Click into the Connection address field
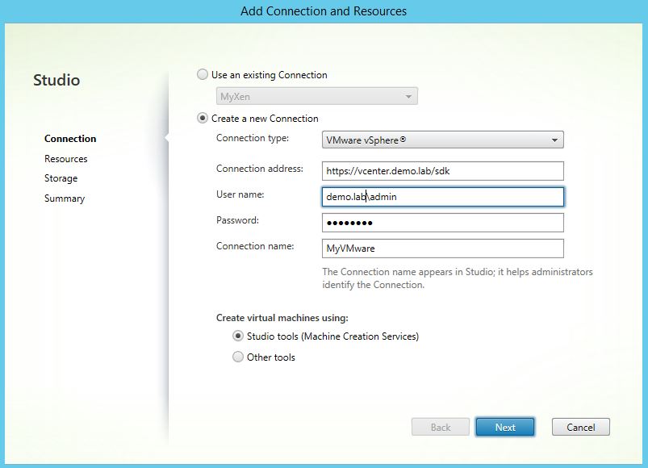 442,171
